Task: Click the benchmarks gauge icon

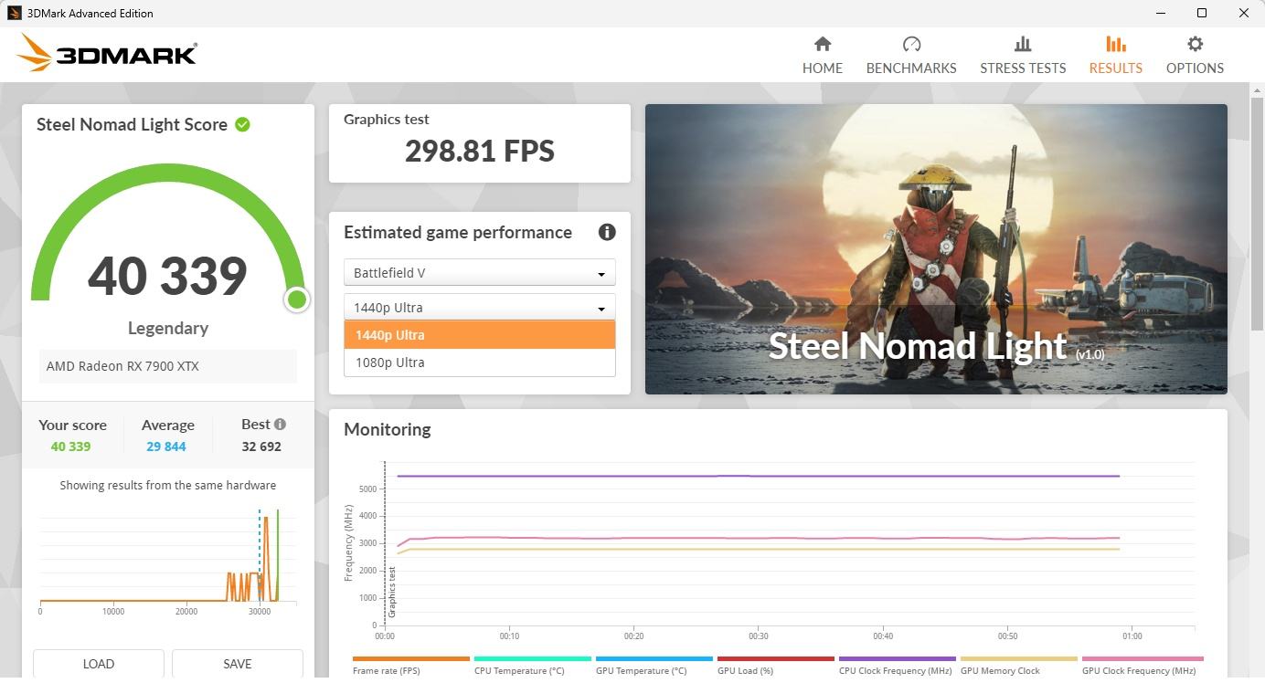Action: click(x=911, y=44)
